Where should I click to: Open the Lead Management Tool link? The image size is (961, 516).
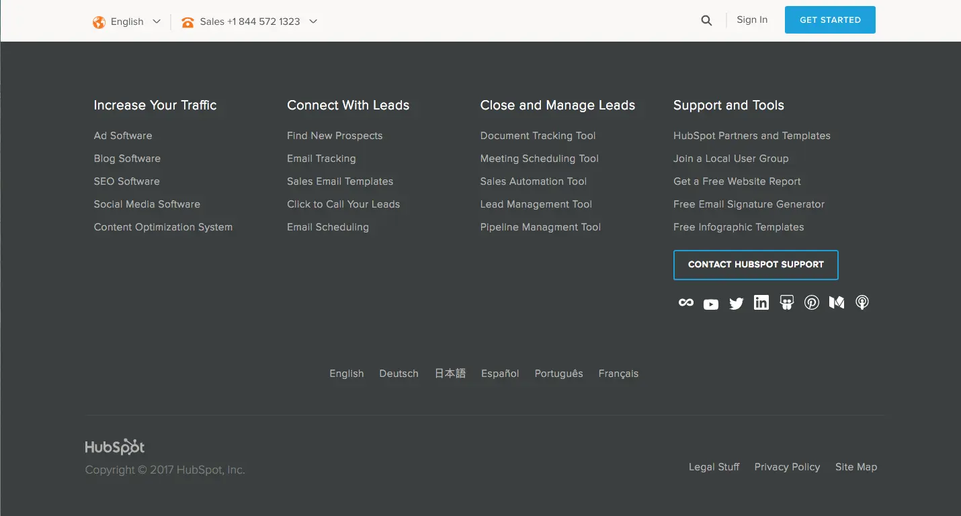tap(536, 204)
